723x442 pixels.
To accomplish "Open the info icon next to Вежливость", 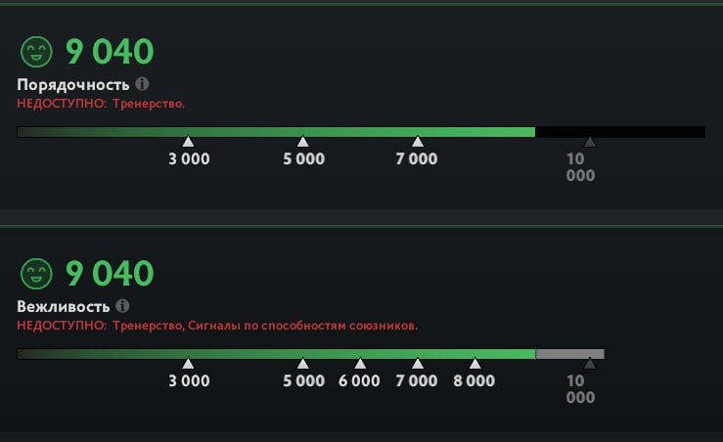I will click(122, 305).
